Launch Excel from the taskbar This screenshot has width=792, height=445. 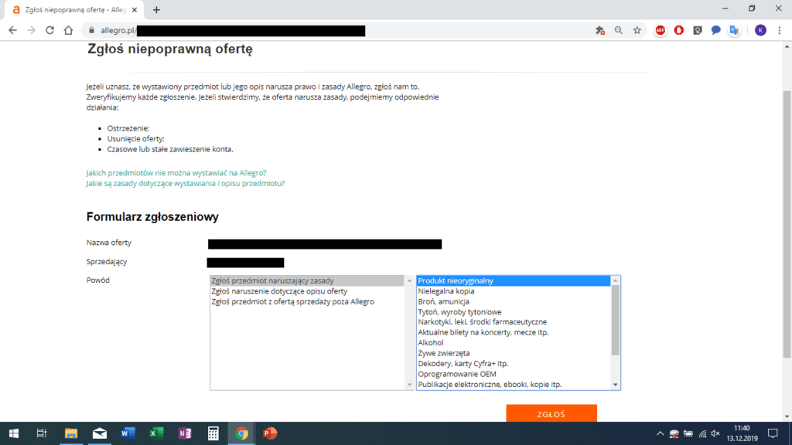coord(156,433)
